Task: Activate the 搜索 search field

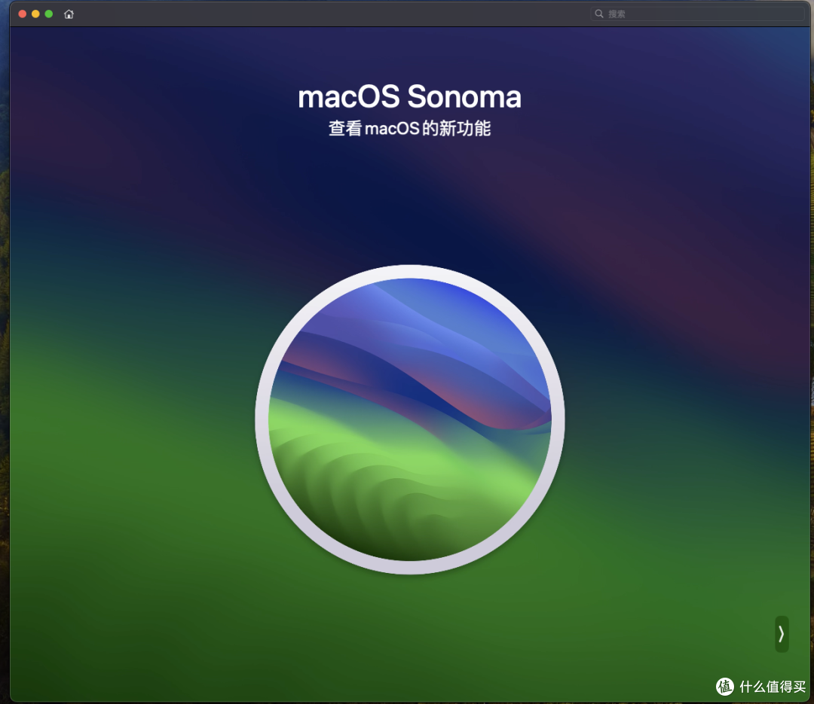Action: (697, 14)
